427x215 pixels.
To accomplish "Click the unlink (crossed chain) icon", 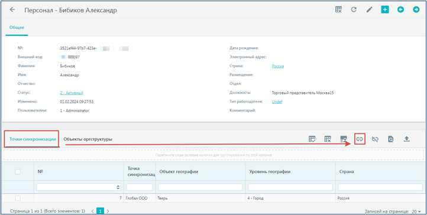I will click(x=375, y=139).
